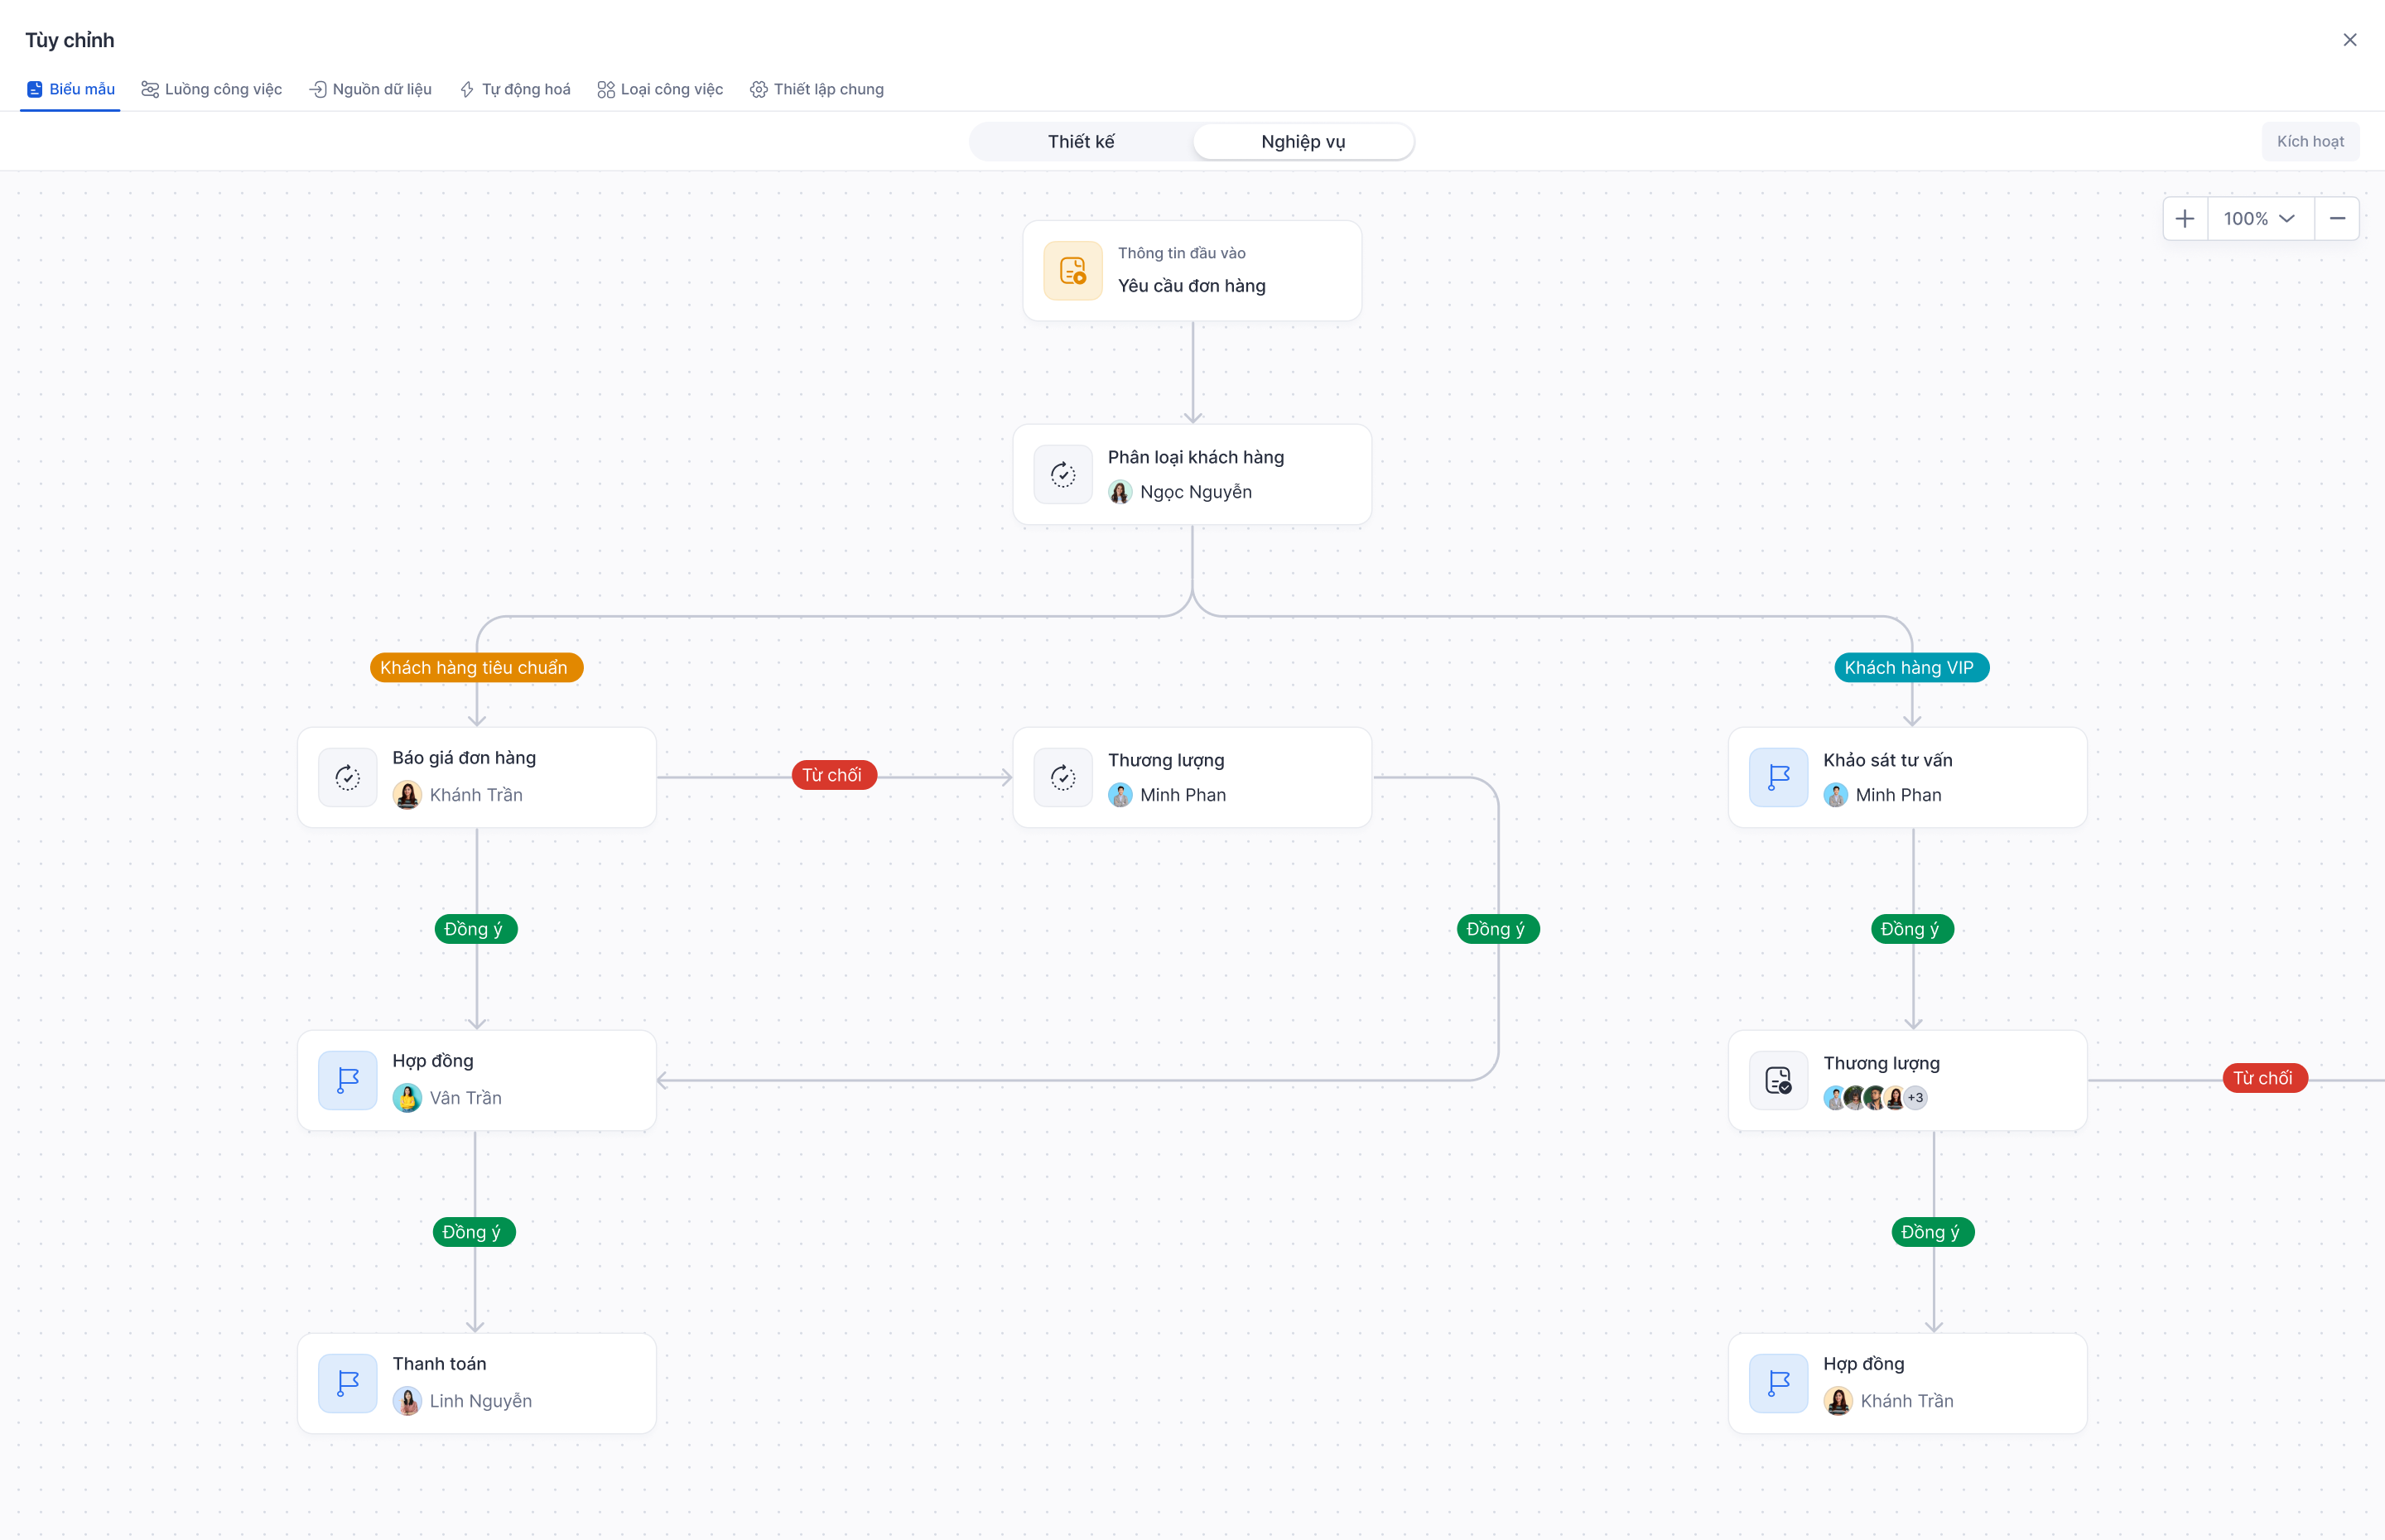The width and height of the screenshot is (2385, 1540).
Task: Click the Thương lượng status icon near Minh Phan
Action: (x=1063, y=777)
